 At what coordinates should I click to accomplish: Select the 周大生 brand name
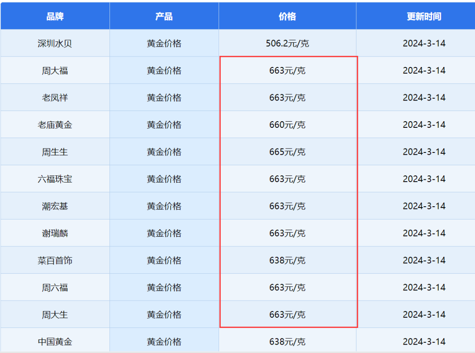[55, 315]
